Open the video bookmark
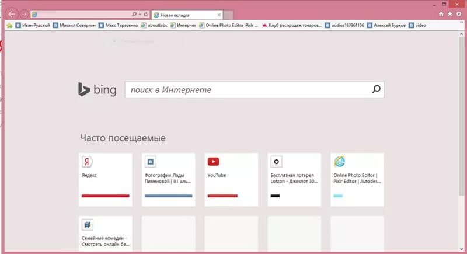 click(417, 25)
